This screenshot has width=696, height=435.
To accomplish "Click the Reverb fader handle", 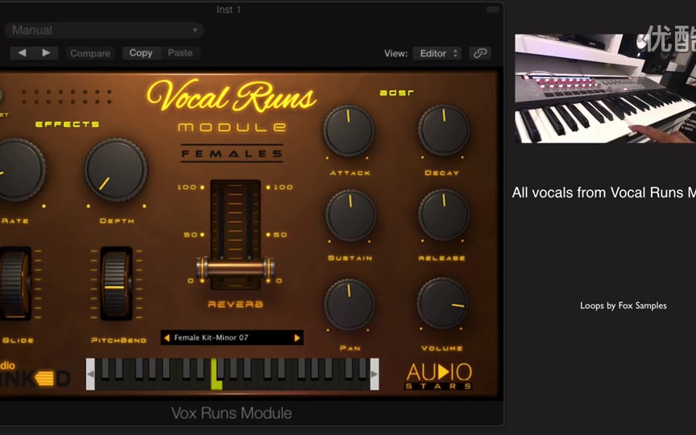I will coord(235,268).
